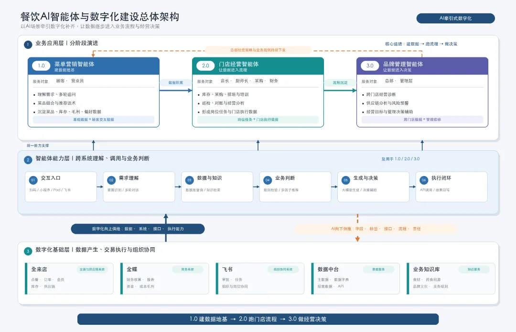This screenshot has height=332, width=516.
Task: Click the bullet '供应链分析与风险预警'
Action: coord(387,103)
